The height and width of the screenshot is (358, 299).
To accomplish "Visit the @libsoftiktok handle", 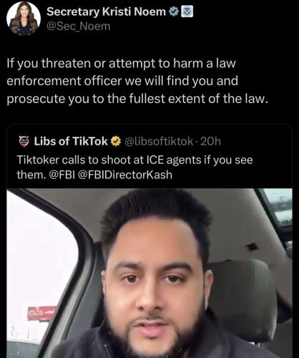I will tap(159, 142).
